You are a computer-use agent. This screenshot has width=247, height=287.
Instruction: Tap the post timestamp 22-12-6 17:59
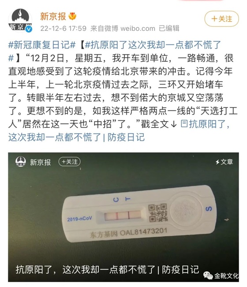tap(63, 28)
